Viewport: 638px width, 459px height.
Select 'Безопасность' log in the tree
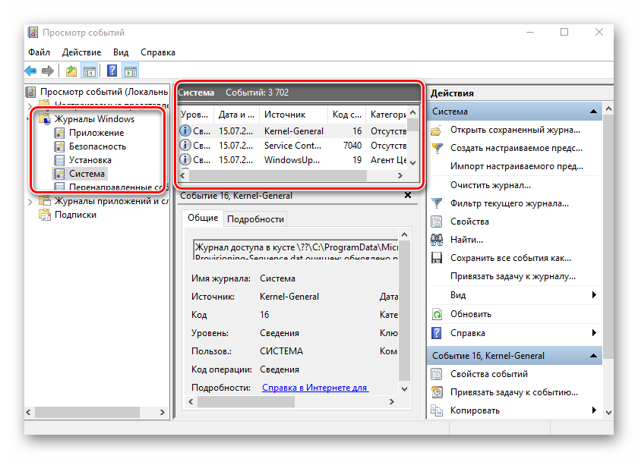click(97, 146)
